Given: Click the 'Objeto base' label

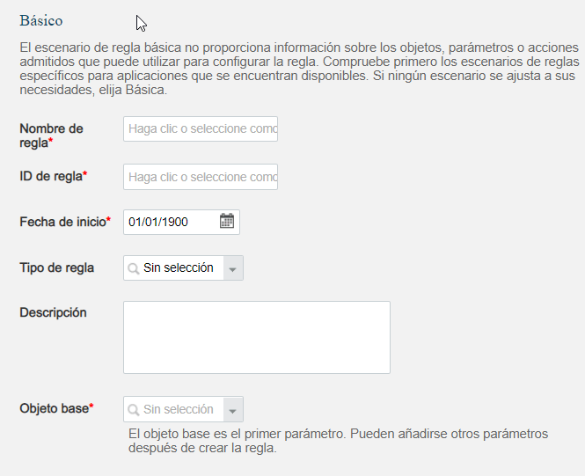Looking at the screenshot, I should pyautogui.click(x=56, y=408).
